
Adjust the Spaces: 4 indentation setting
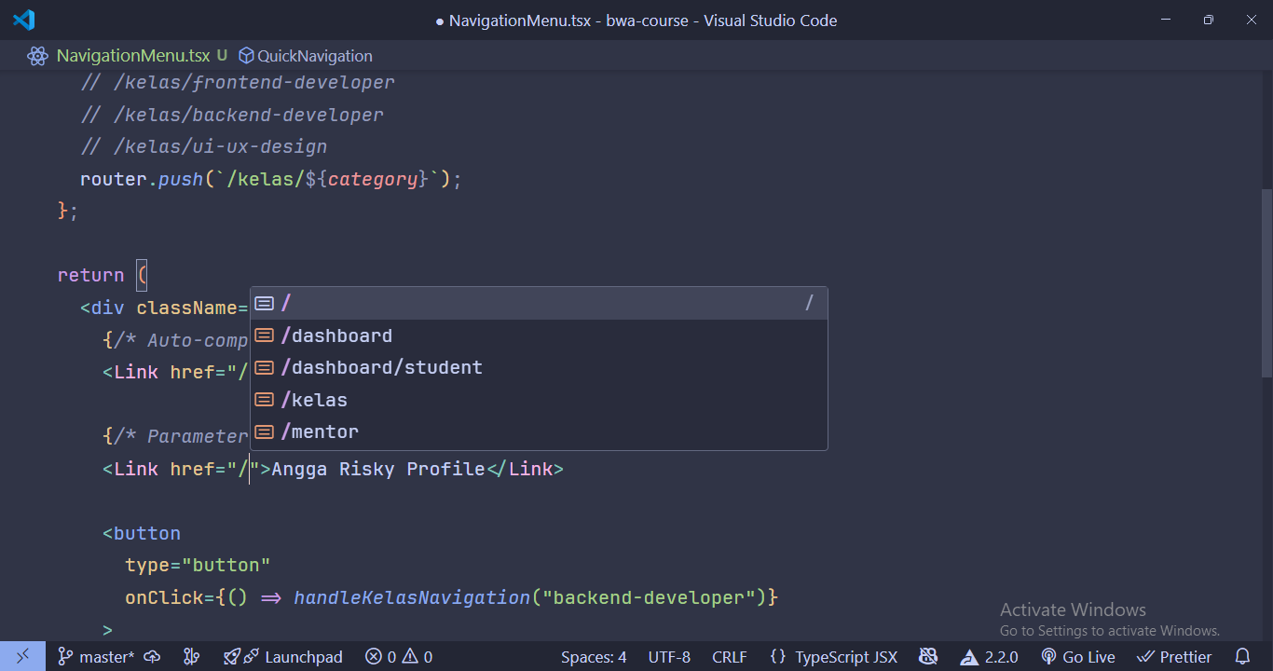click(594, 657)
